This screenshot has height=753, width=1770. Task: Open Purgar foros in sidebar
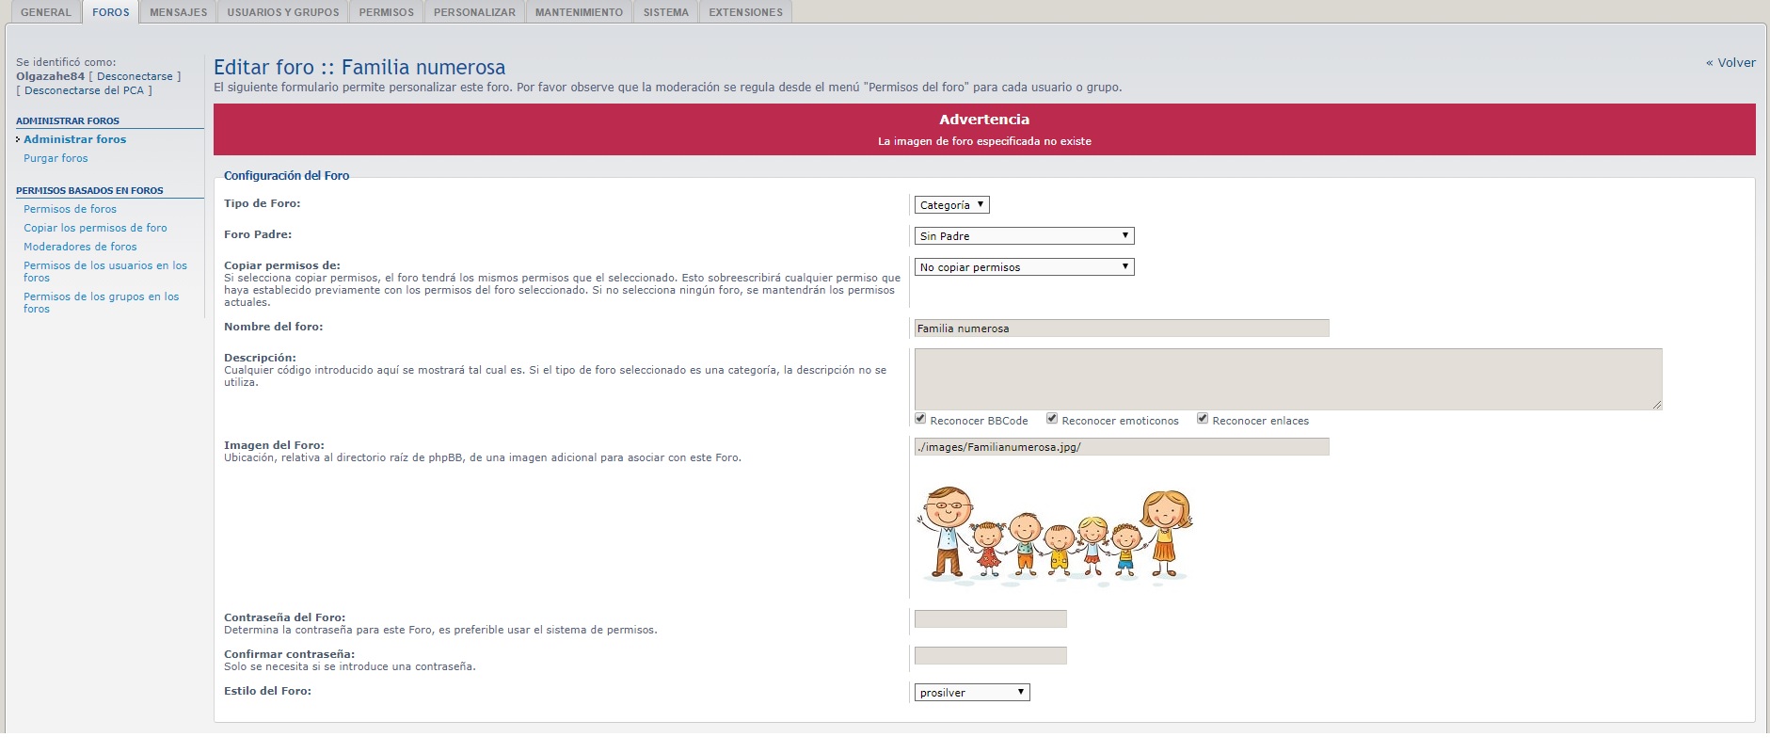coord(56,158)
